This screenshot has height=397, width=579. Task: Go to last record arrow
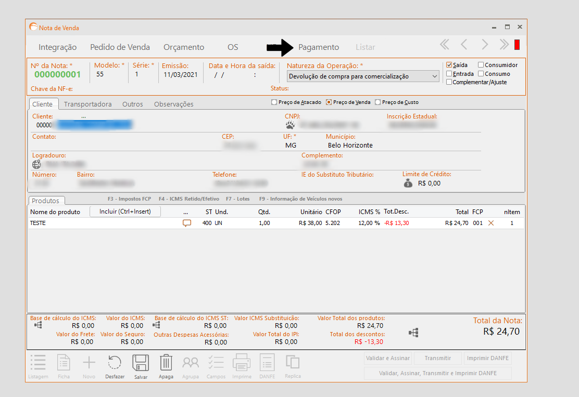click(x=504, y=45)
